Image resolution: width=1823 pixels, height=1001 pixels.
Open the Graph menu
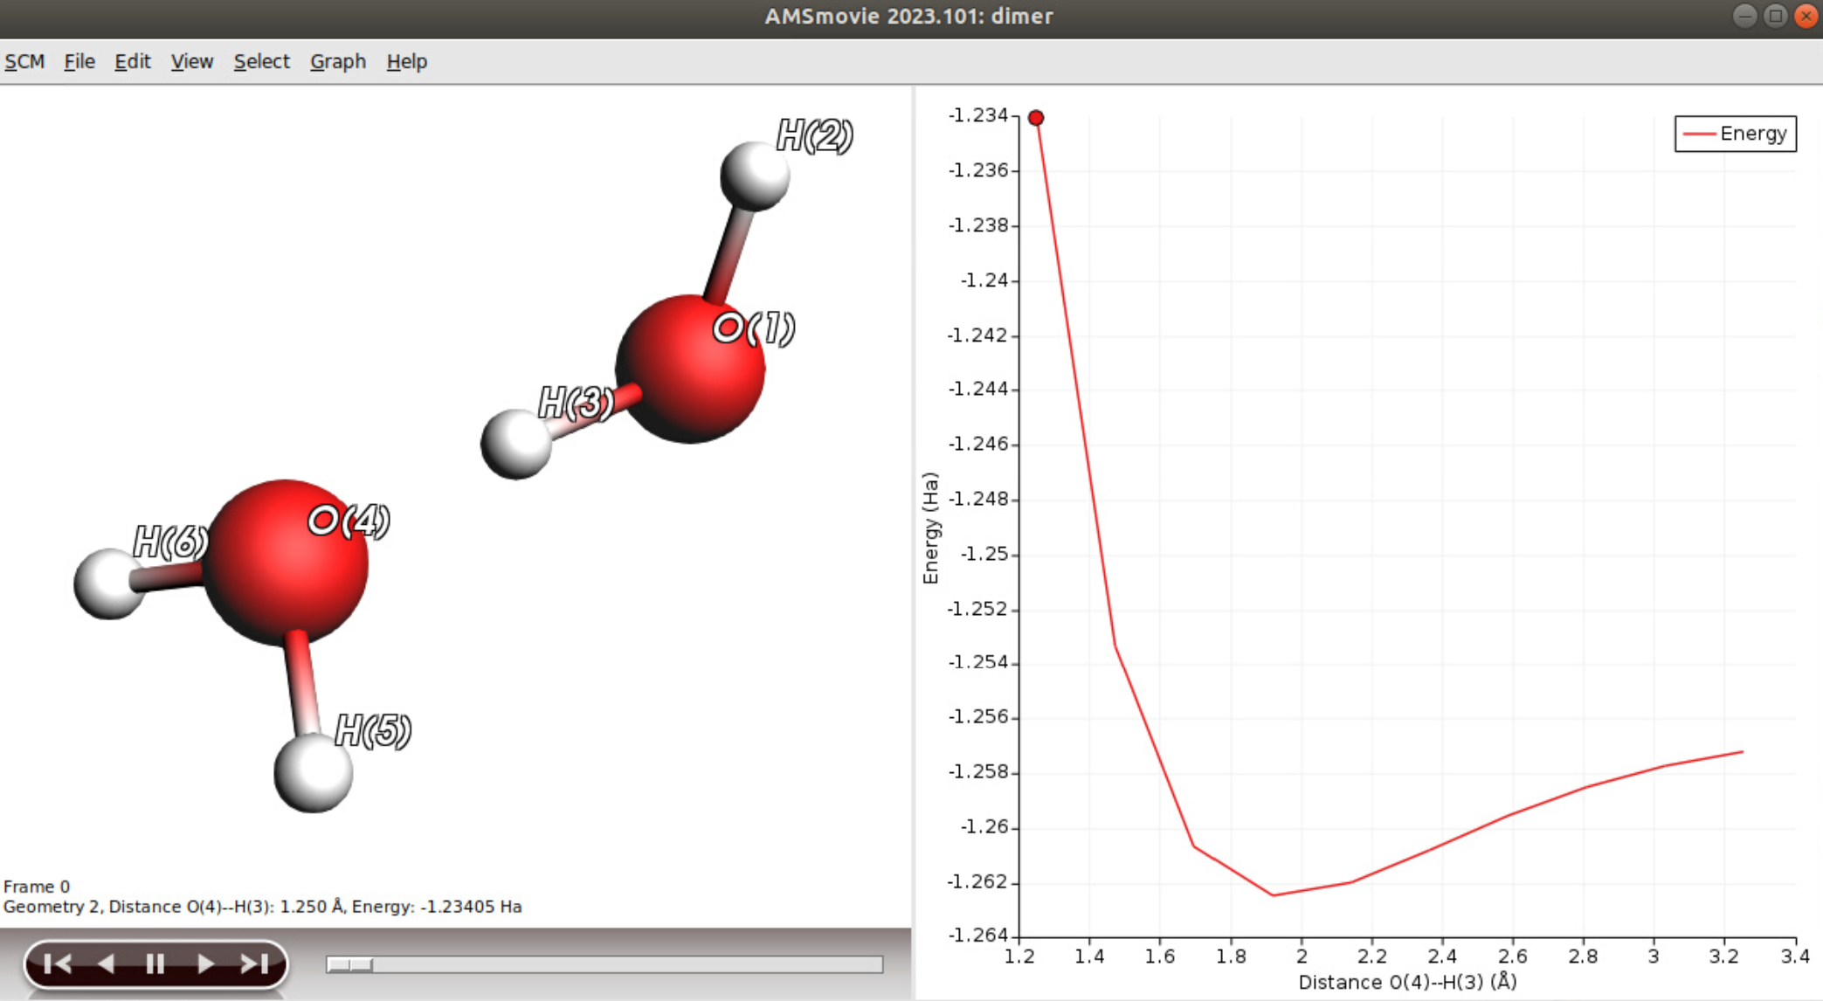click(338, 61)
